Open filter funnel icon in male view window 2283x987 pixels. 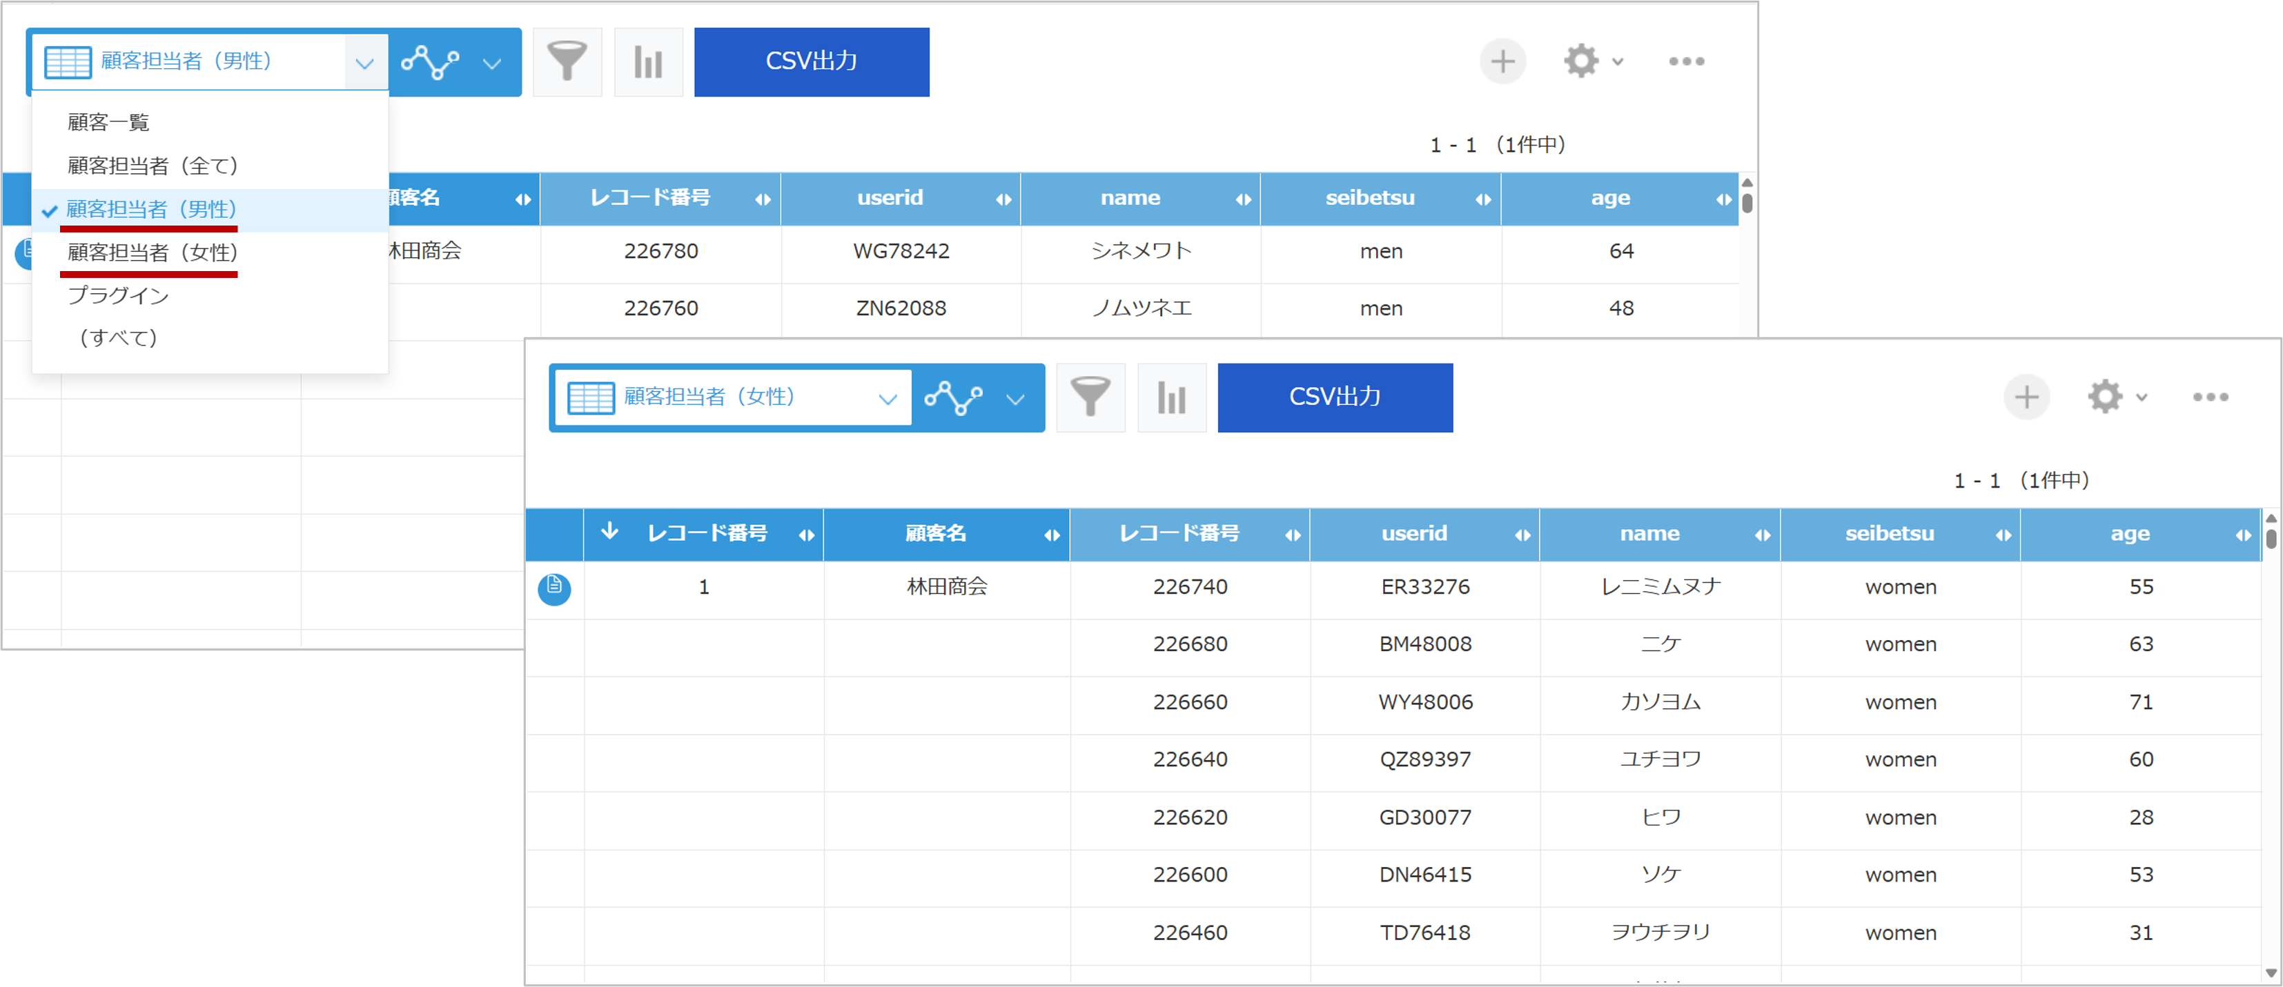click(567, 62)
